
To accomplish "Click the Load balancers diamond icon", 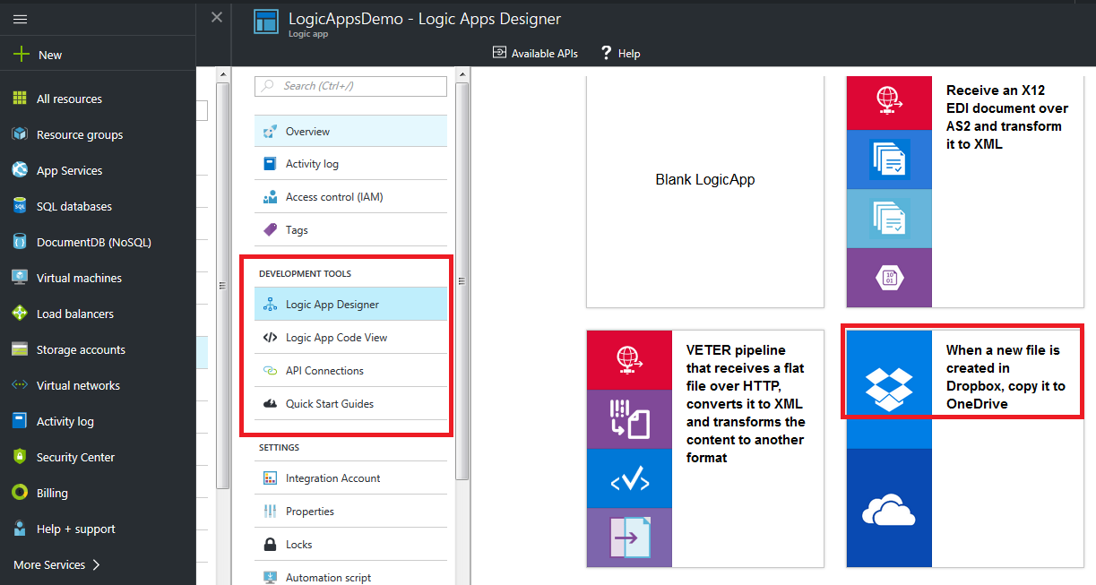I will pyautogui.click(x=20, y=314).
